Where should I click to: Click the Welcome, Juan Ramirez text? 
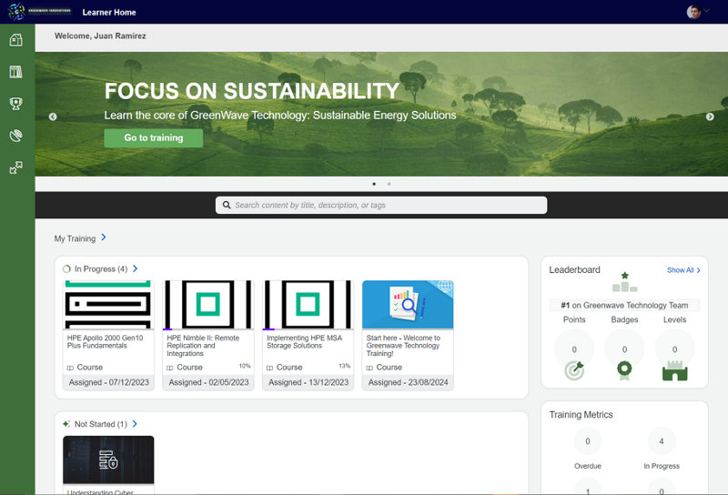point(100,35)
